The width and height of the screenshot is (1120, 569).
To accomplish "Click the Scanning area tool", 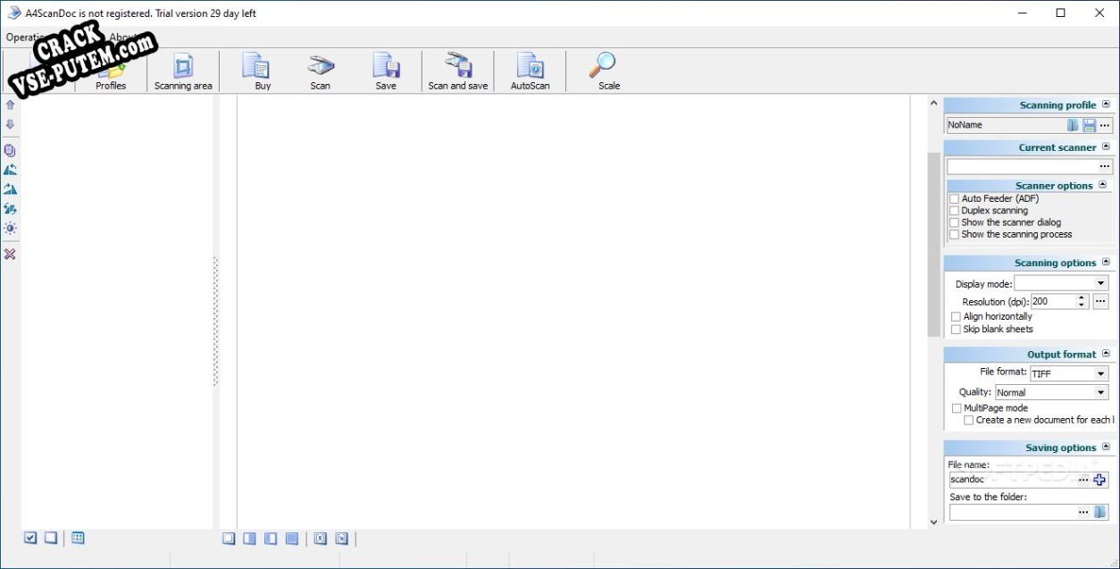I will (183, 71).
